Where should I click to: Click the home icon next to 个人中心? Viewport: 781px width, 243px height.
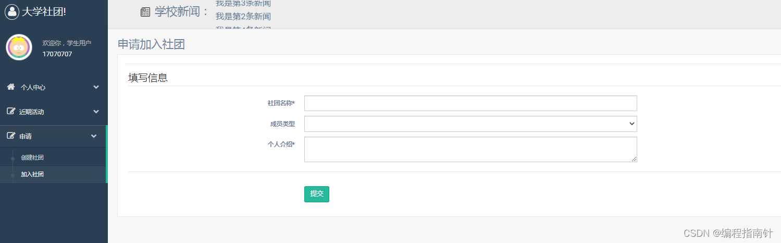click(x=10, y=87)
